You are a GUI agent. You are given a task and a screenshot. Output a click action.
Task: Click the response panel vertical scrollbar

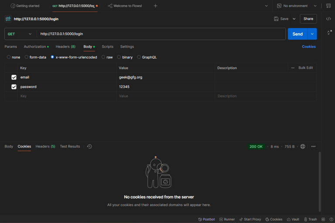click(320, 182)
